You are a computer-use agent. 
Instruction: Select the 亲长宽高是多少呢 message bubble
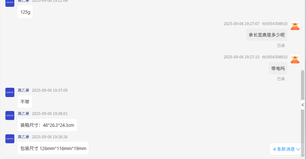267,35
